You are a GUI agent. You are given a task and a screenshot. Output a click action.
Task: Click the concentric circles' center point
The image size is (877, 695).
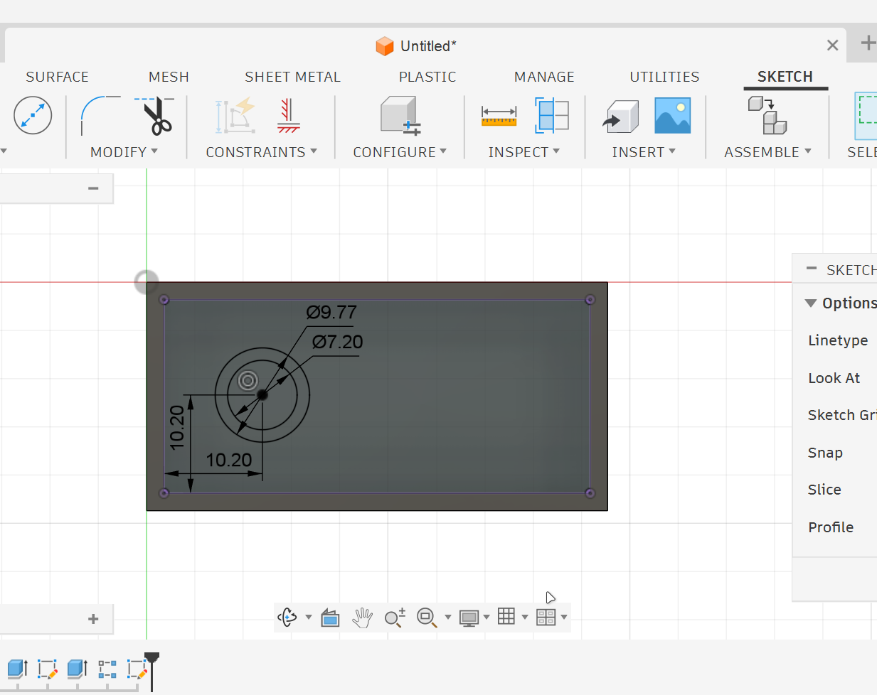262,394
